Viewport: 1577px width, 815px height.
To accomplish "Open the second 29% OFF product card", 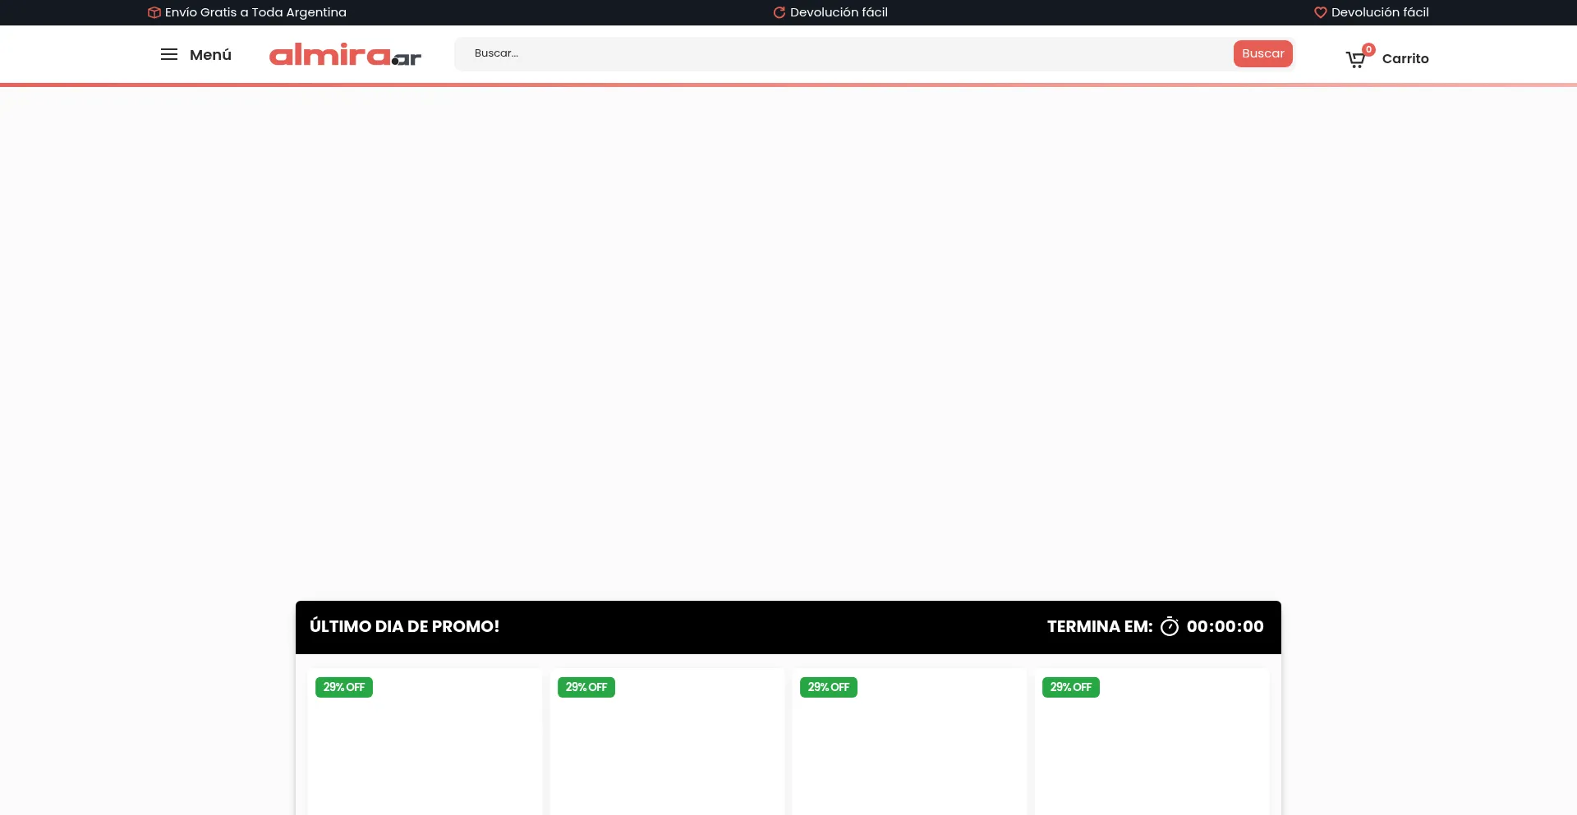I will (x=667, y=742).
